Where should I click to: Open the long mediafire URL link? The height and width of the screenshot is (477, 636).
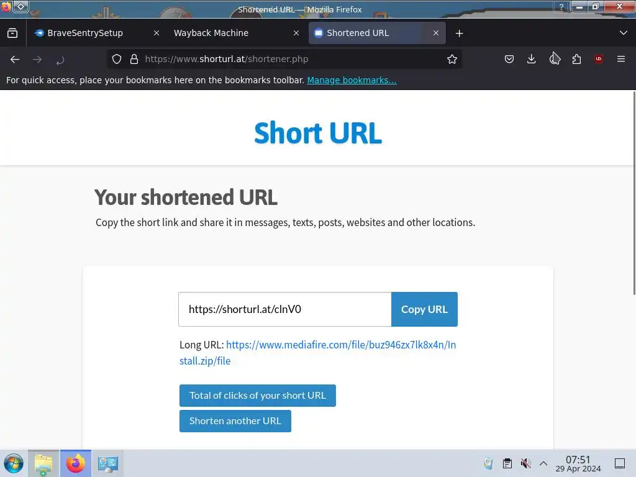[x=317, y=353]
